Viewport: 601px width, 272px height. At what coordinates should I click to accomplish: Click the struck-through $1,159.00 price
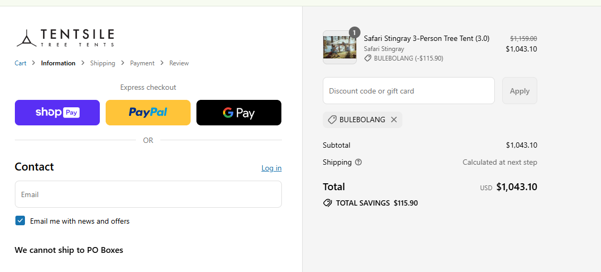[523, 38]
